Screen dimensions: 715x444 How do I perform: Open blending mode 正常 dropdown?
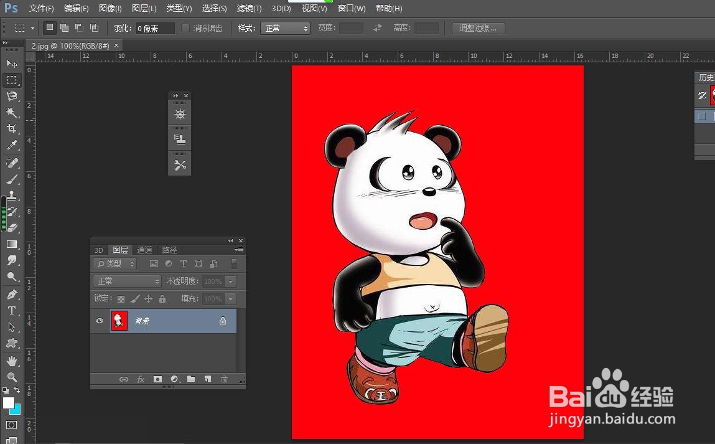127,281
